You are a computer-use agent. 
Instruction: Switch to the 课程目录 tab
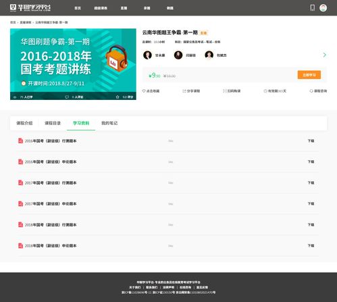(53, 123)
